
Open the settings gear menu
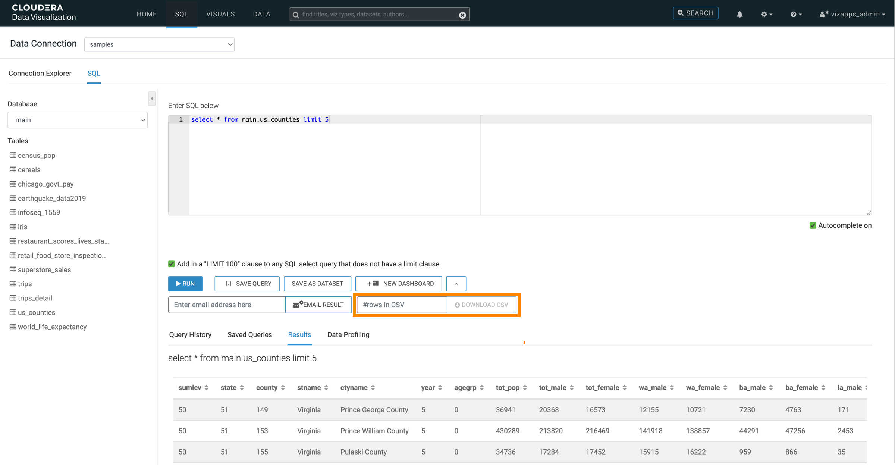tap(766, 14)
